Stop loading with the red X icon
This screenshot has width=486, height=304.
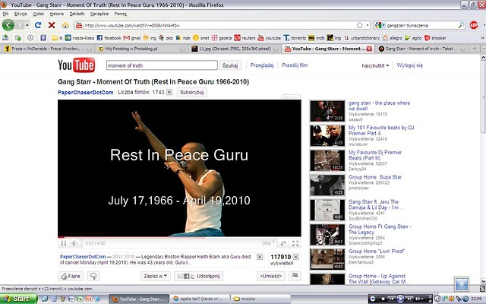tap(52, 25)
